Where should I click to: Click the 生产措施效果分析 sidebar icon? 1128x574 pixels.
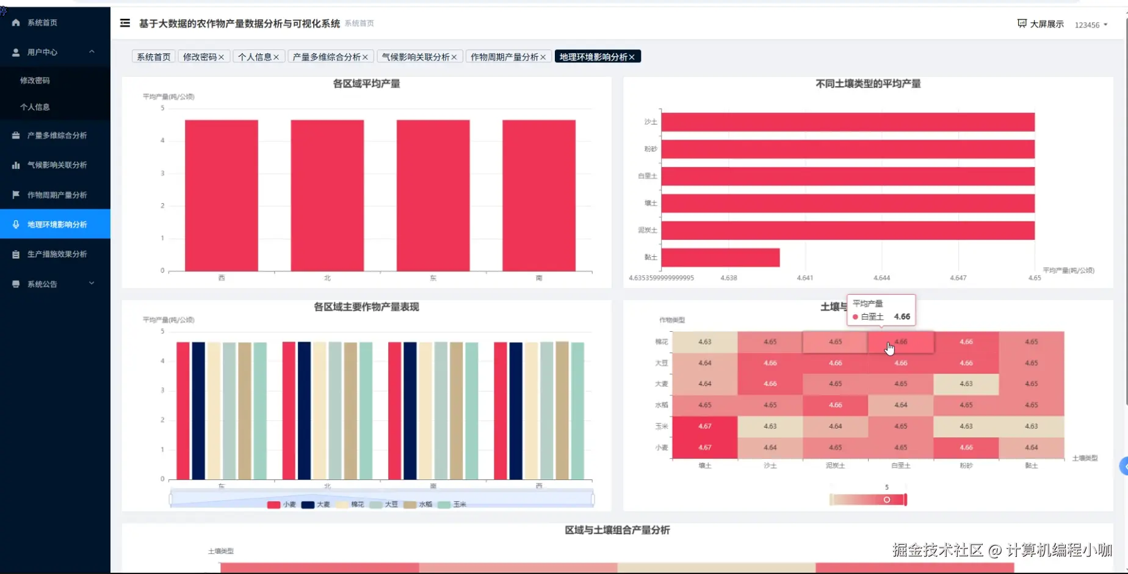[15, 254]
